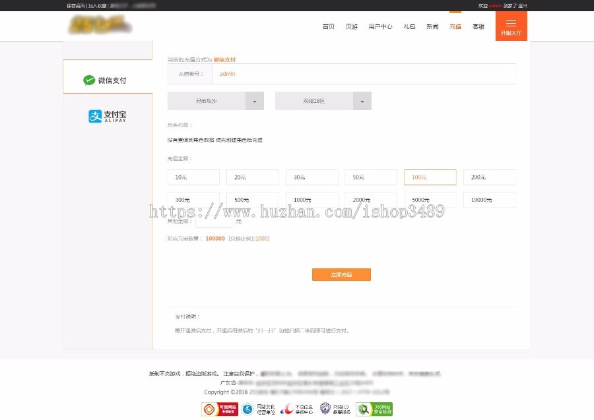Click the 网络文化经营单位 badge
594x420 pixels.
(257, 407)
